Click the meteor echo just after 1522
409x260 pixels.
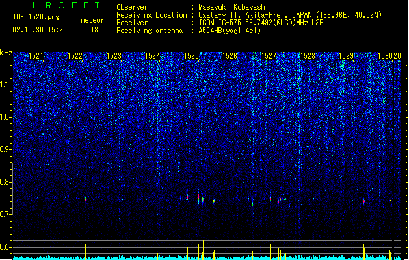click(x=86, y=200)
